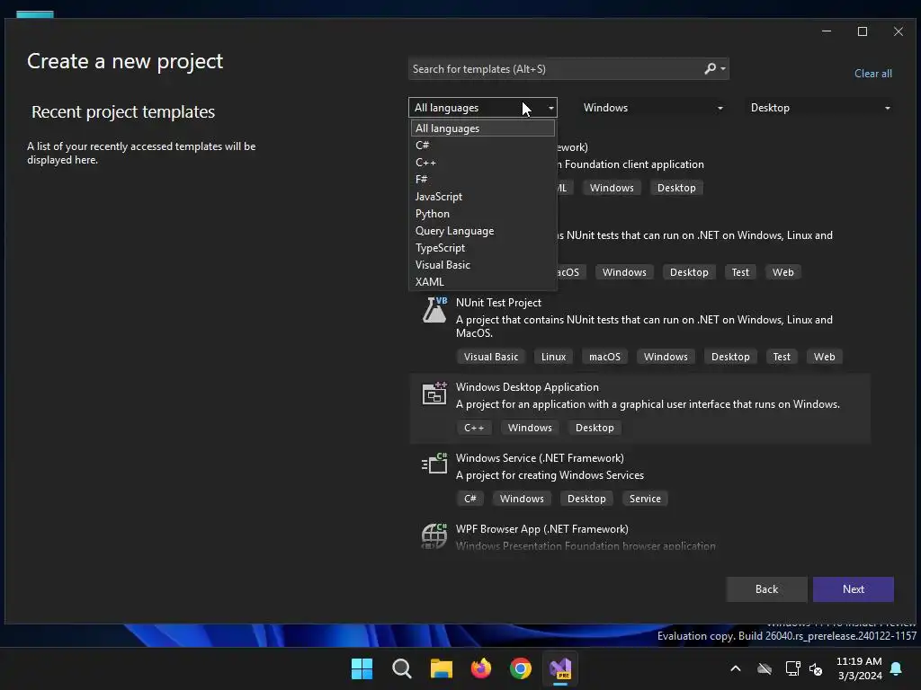Screen dimensions: 921x690
Task: Select JavaScript language filter option
Action: pos(483,197)
